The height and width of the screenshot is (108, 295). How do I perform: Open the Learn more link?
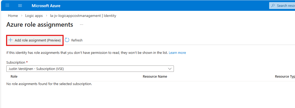[x=177, y=53]
